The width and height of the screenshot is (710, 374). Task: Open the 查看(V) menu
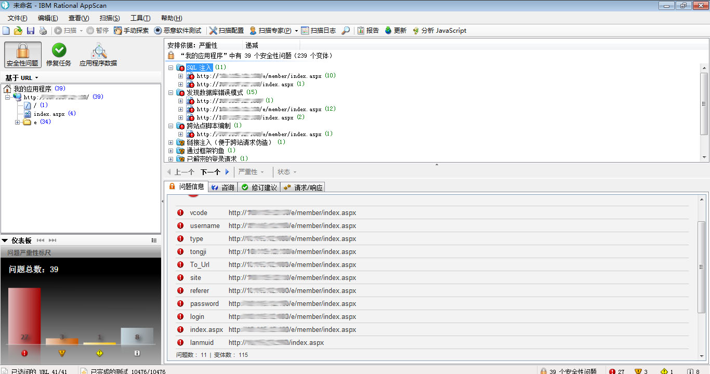coord(78,18)
